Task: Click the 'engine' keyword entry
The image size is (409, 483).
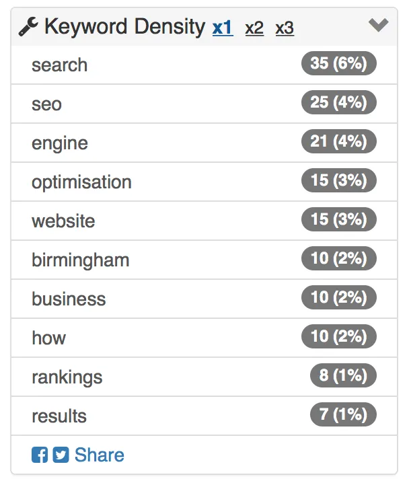Action: pyautogui.click(x=60, y=143)
